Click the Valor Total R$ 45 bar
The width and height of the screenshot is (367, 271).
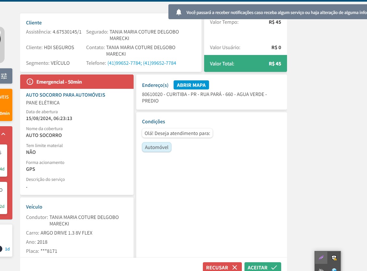pos(245,63)
